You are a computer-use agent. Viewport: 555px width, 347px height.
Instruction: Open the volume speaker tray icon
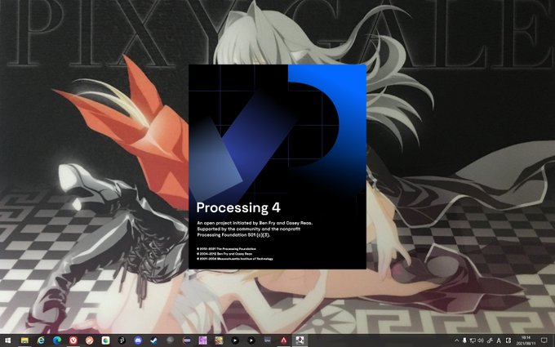point(481,340)
